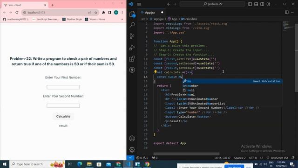Open the Extensions view
The image size is (298, 168).
pos(132,59)
